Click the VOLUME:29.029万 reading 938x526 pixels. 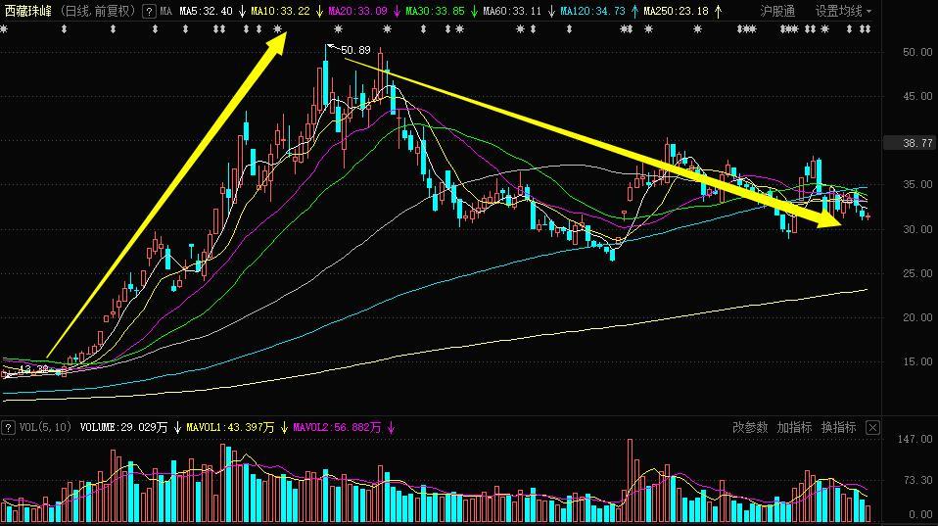(x=123, y=427)
